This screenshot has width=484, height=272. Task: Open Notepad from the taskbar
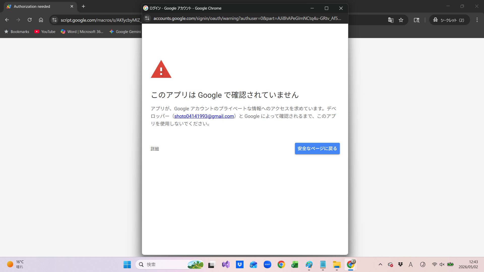323,264
